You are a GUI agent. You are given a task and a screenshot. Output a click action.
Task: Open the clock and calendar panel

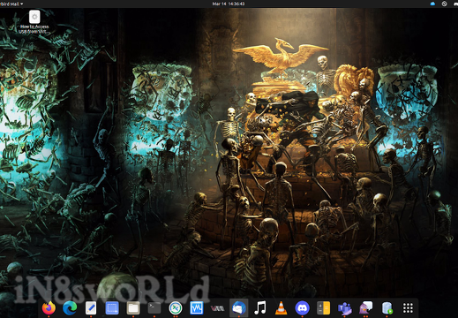(x=229, y=4)
